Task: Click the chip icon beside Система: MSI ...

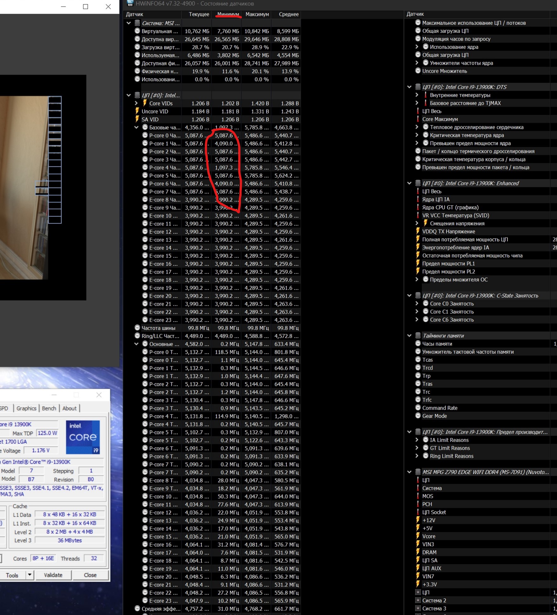Action: [137, 23]
